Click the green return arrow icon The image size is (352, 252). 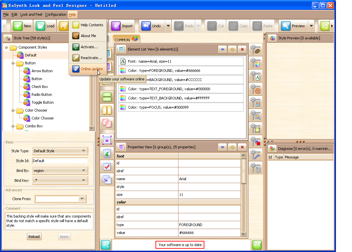pos(107,154)
